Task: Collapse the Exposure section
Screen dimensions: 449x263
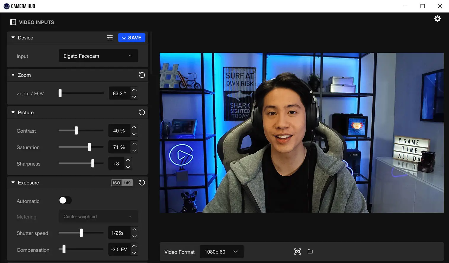Action: (x=13, y=182)
